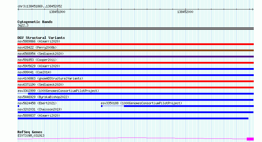Click the blue bar for nsv5905629

[135, 69]
